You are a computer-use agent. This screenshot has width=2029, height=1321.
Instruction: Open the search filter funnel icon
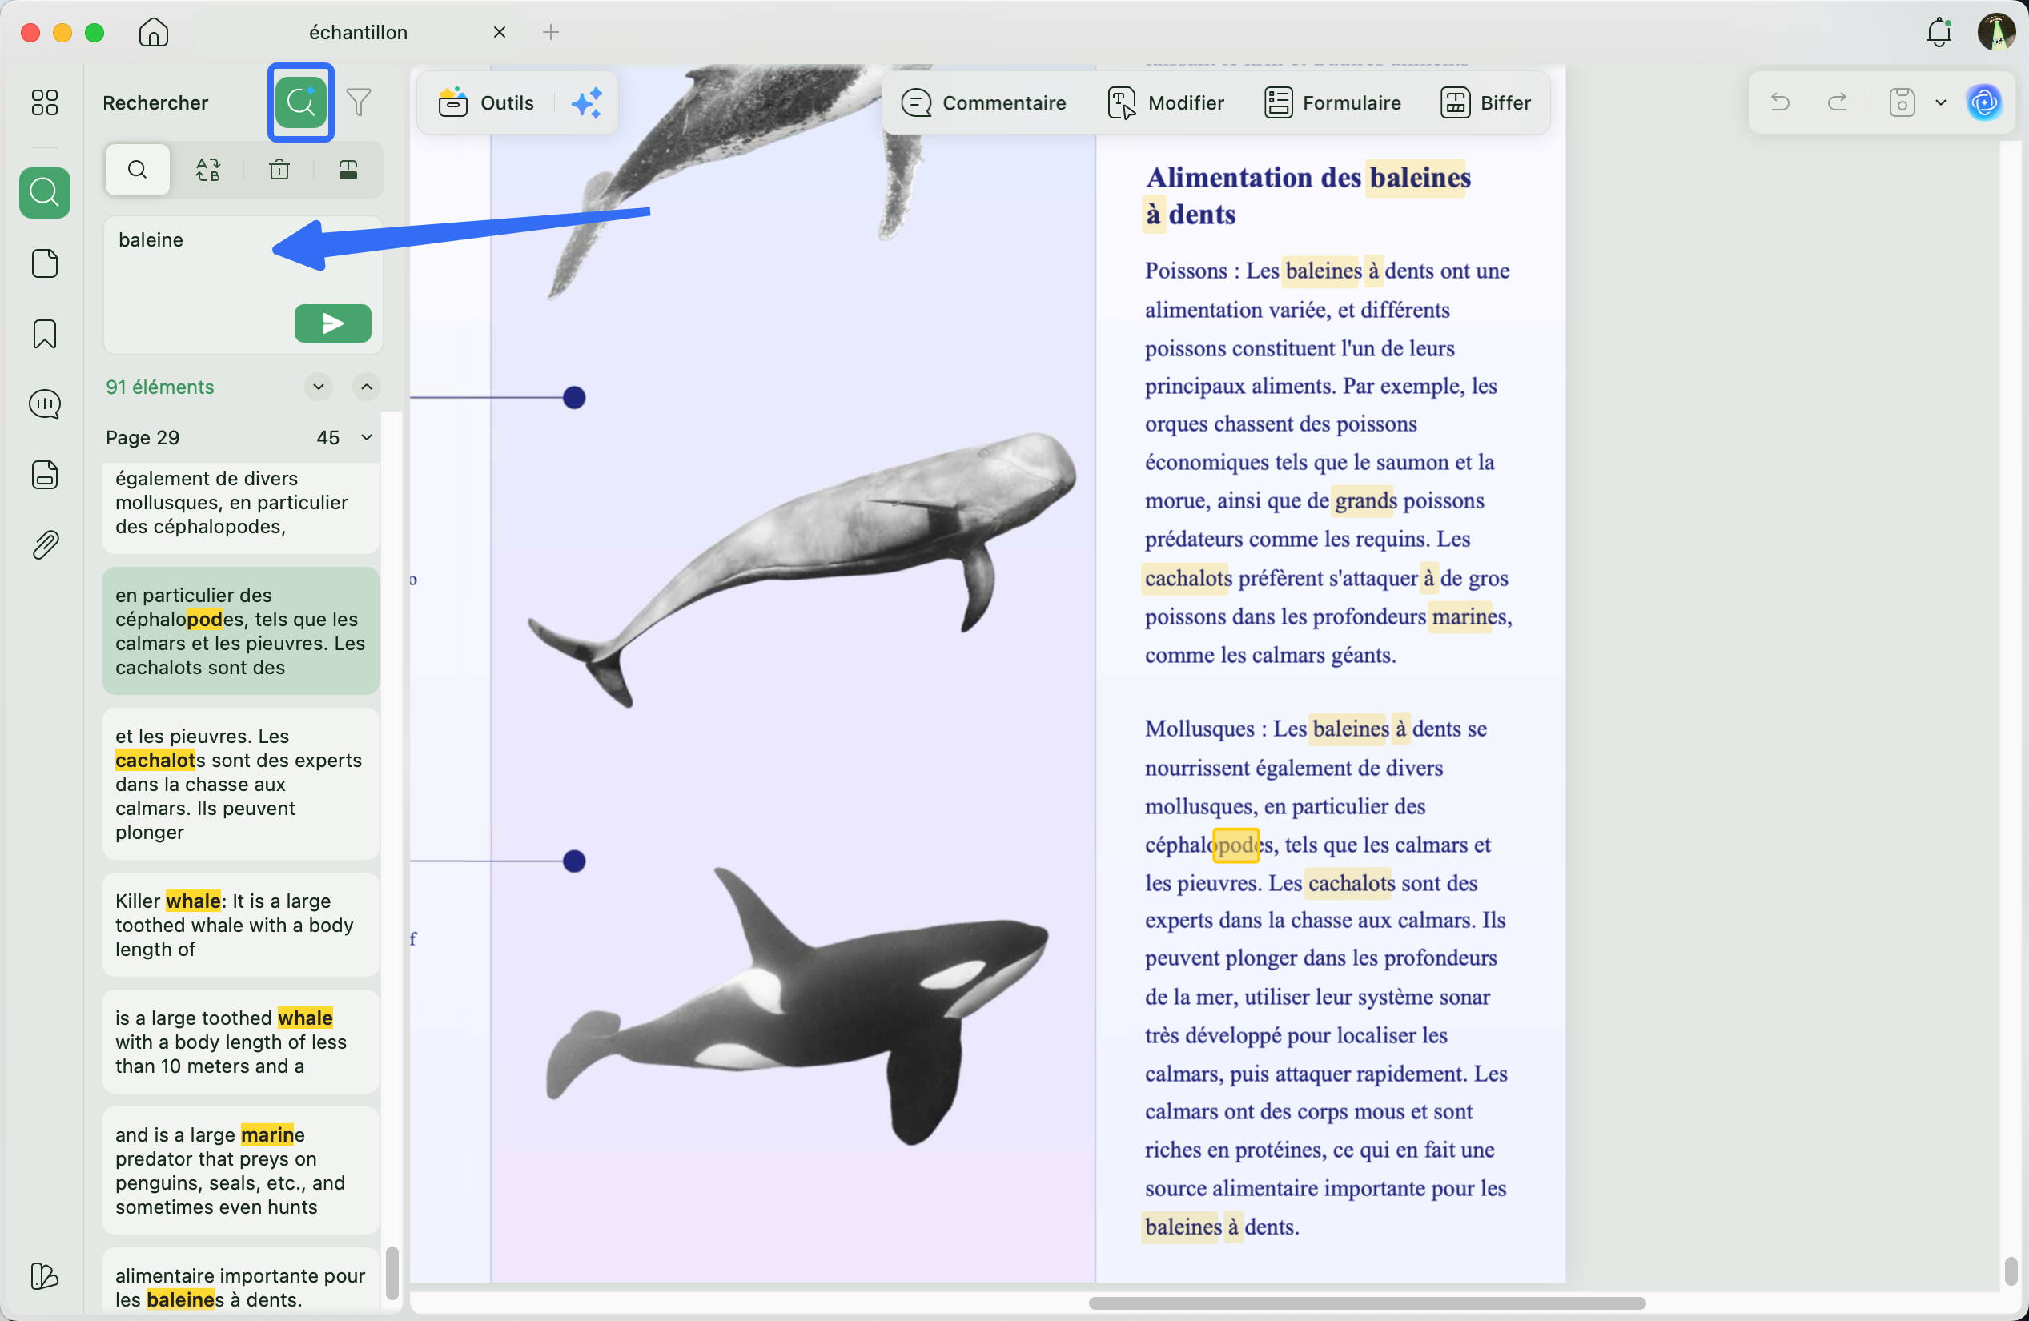359,102
